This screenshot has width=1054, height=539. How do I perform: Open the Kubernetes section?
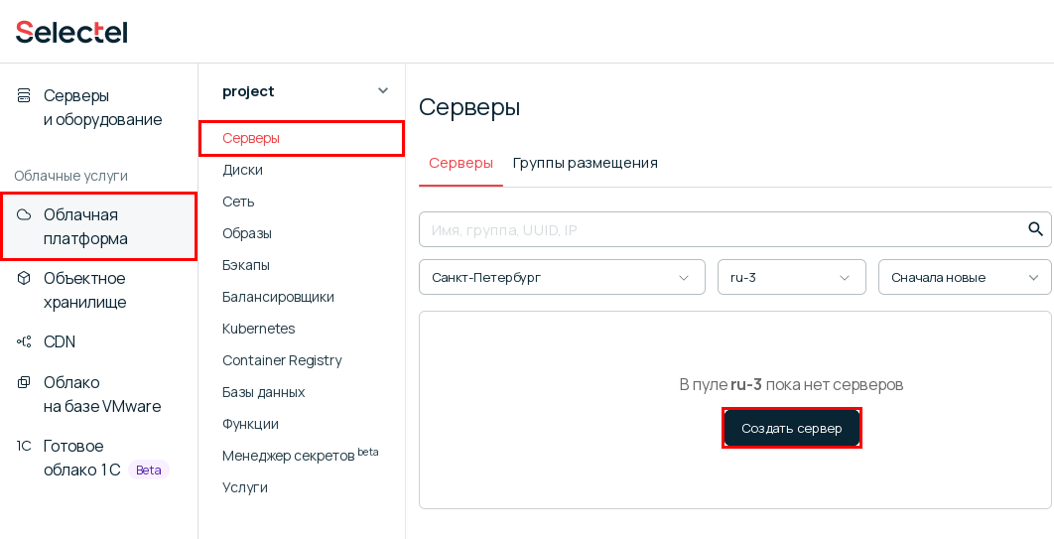pyautogui.click(x=259, y=329)
